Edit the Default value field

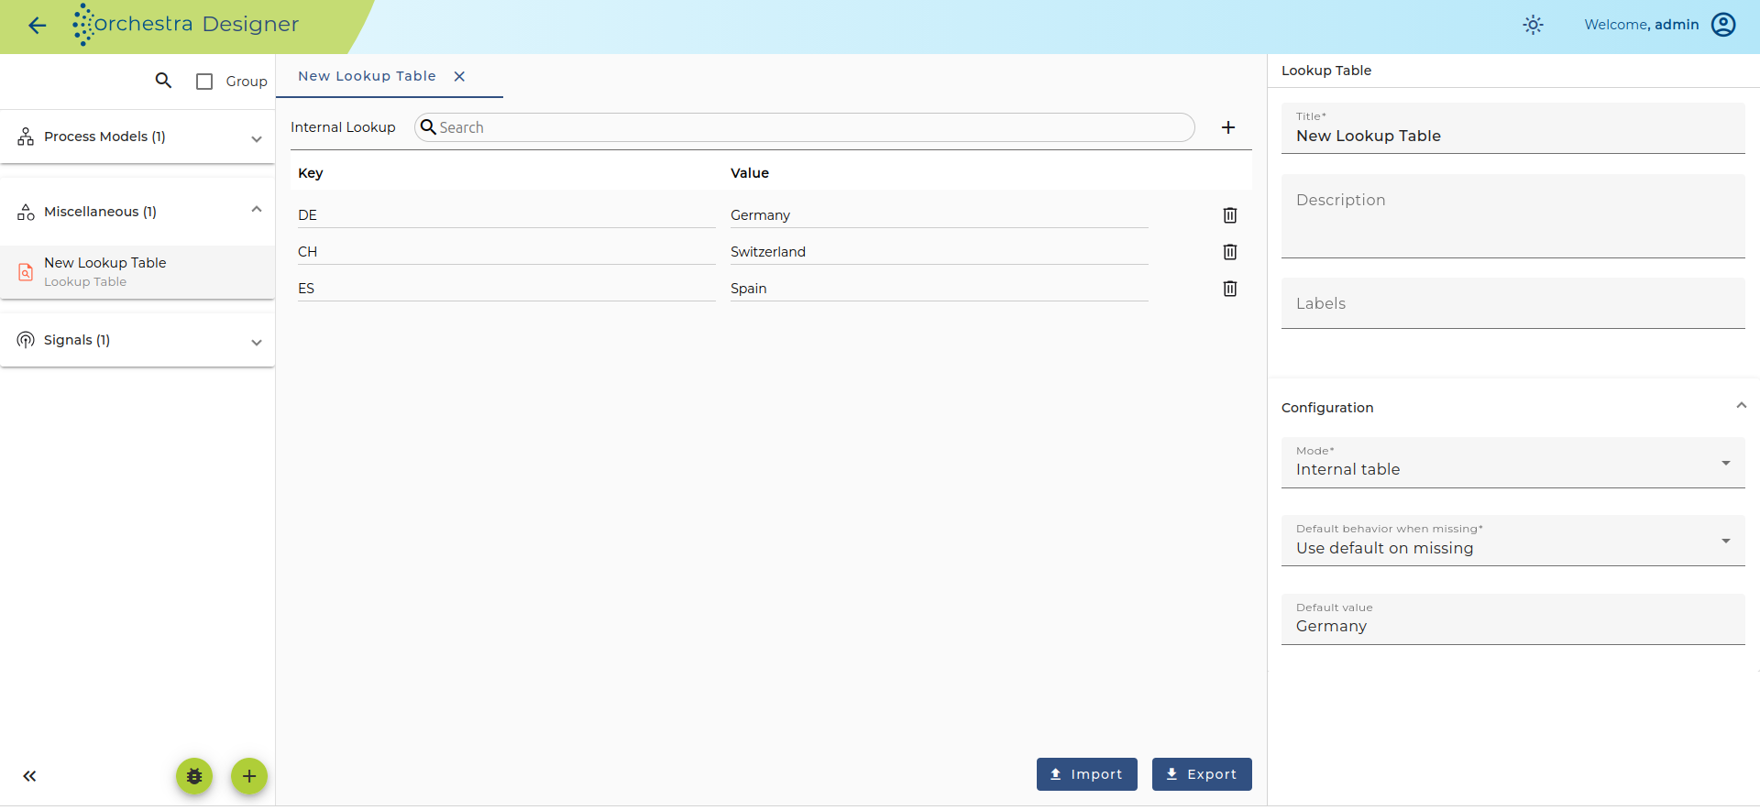coord(1512,619)
